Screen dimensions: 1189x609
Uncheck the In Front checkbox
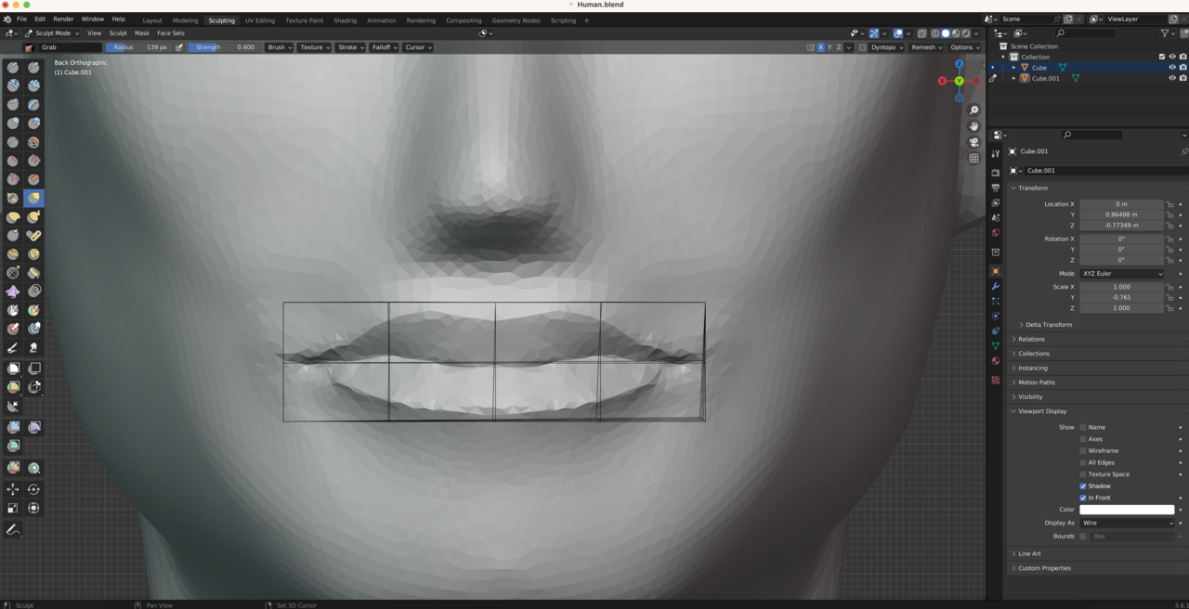point(1083,498)
